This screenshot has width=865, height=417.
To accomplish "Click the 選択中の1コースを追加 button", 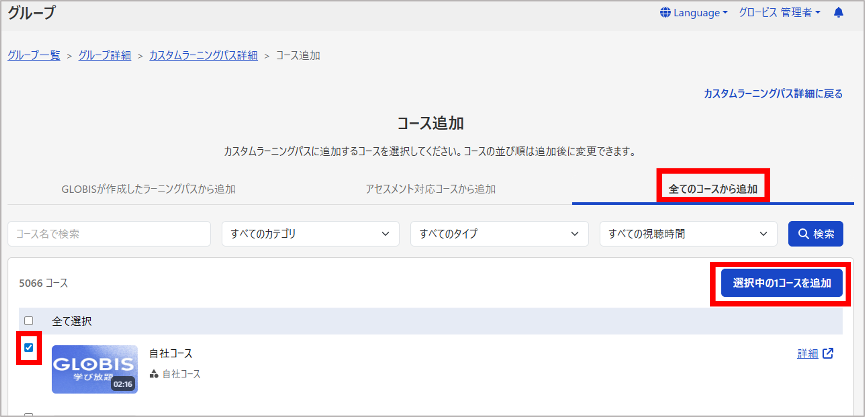I will 782,283.
